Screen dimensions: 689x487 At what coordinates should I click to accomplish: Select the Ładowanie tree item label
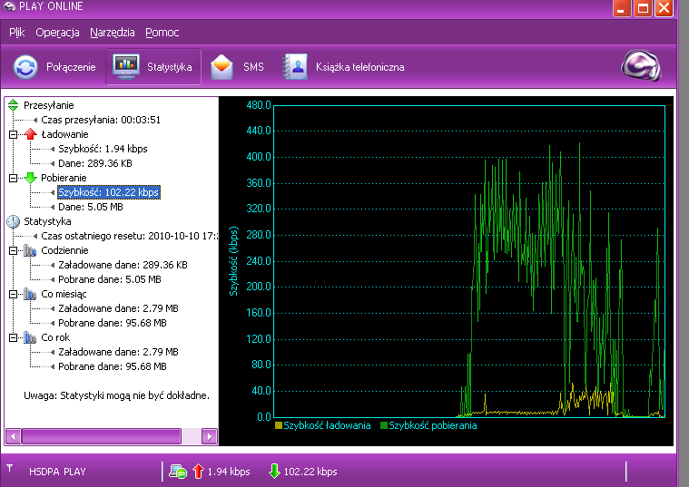(x=64, y=134)
